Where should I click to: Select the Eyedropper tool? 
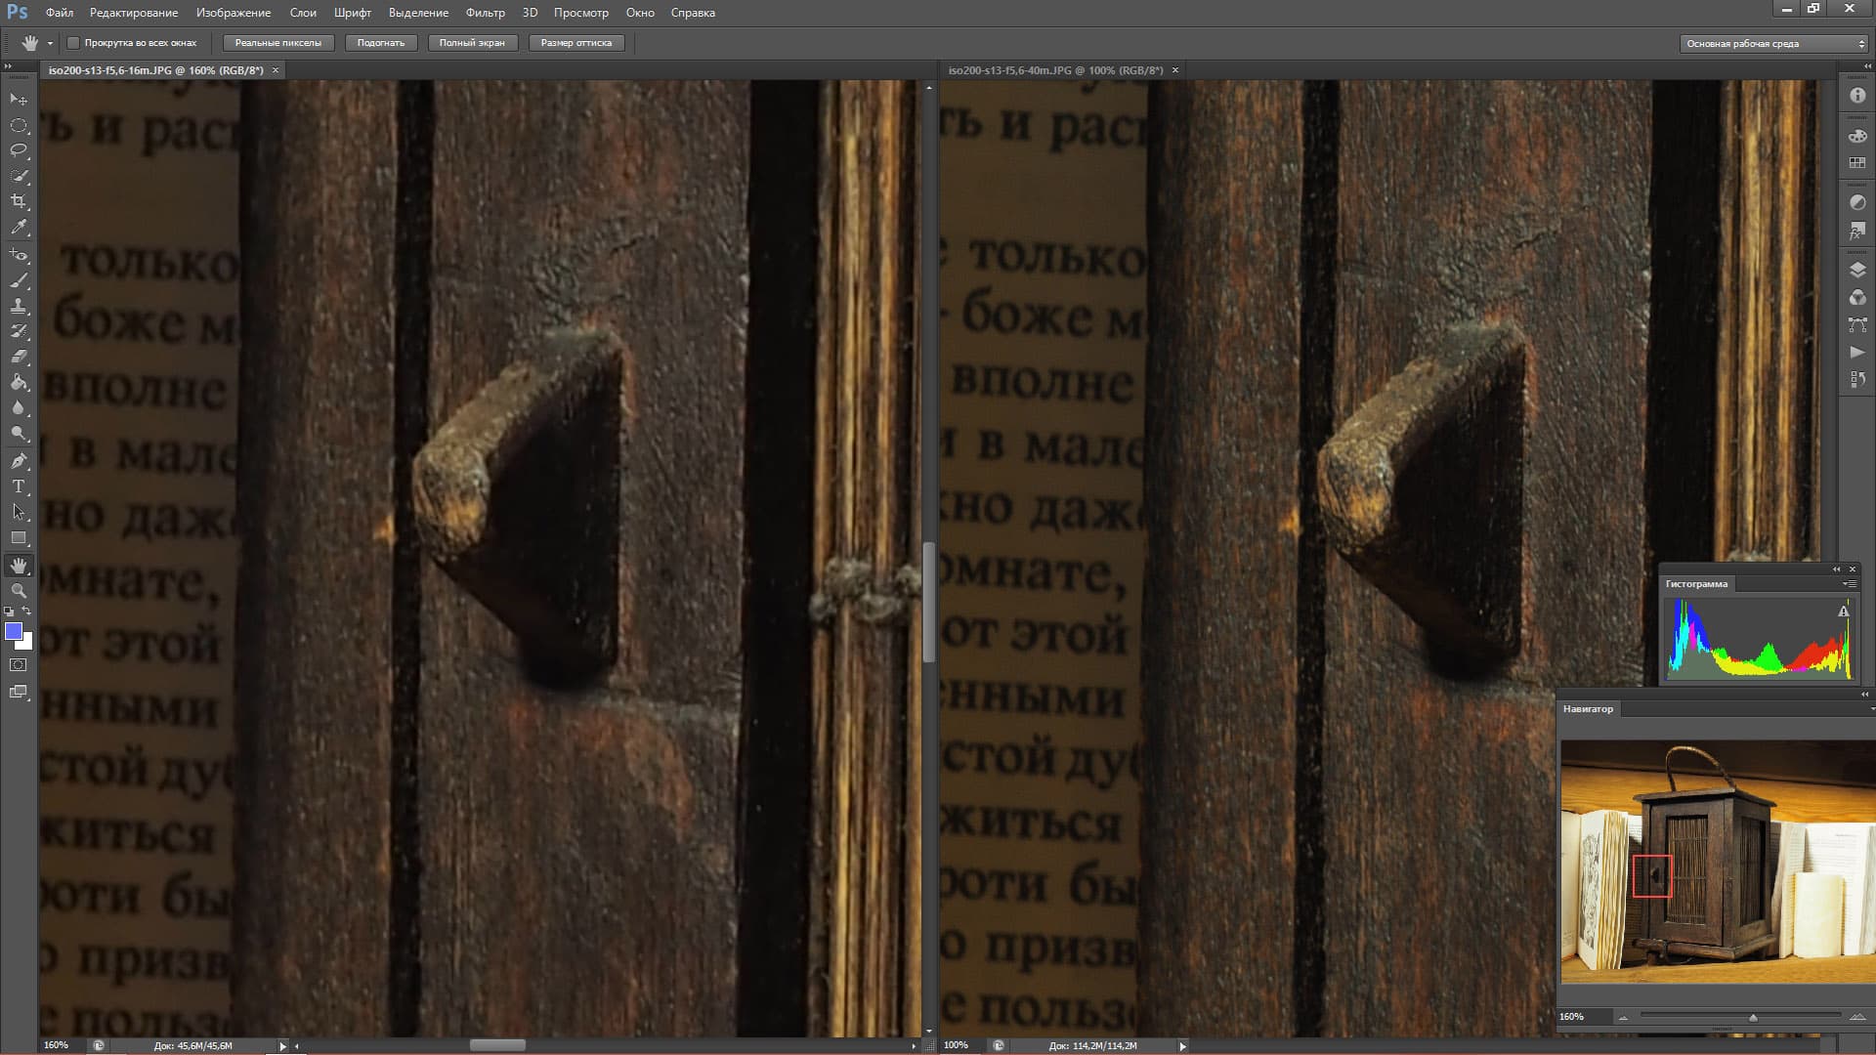pyautogui.click(x=19, y=227)
